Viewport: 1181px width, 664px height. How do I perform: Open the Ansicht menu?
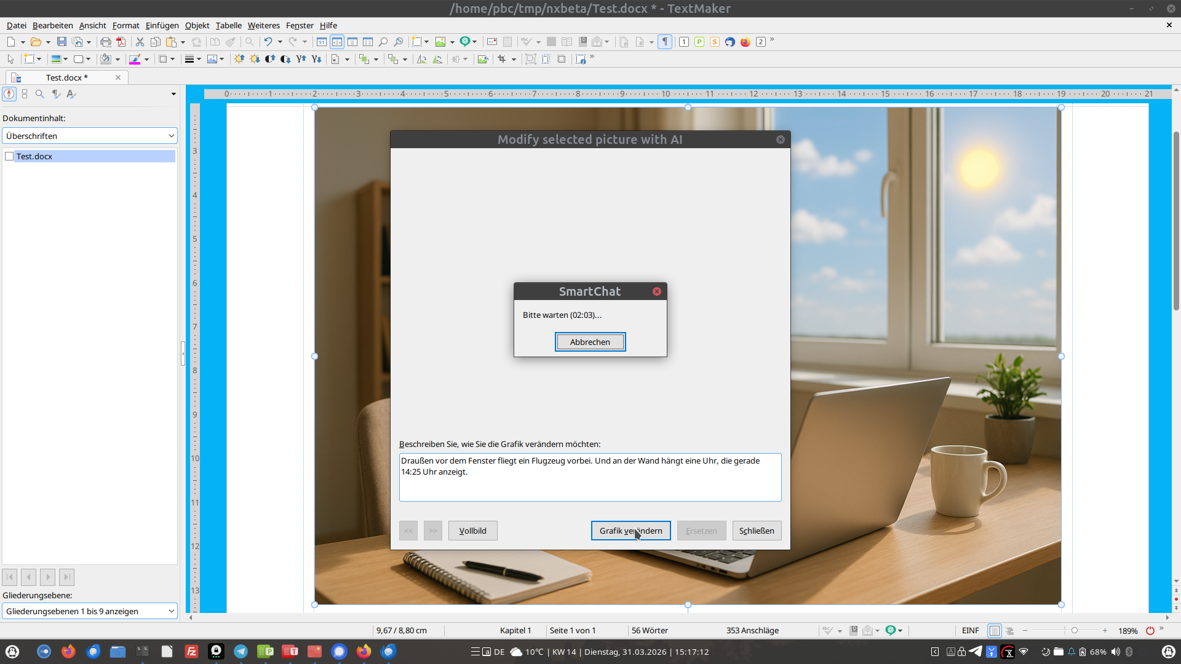pyautogui.click(x=93, y=25)
